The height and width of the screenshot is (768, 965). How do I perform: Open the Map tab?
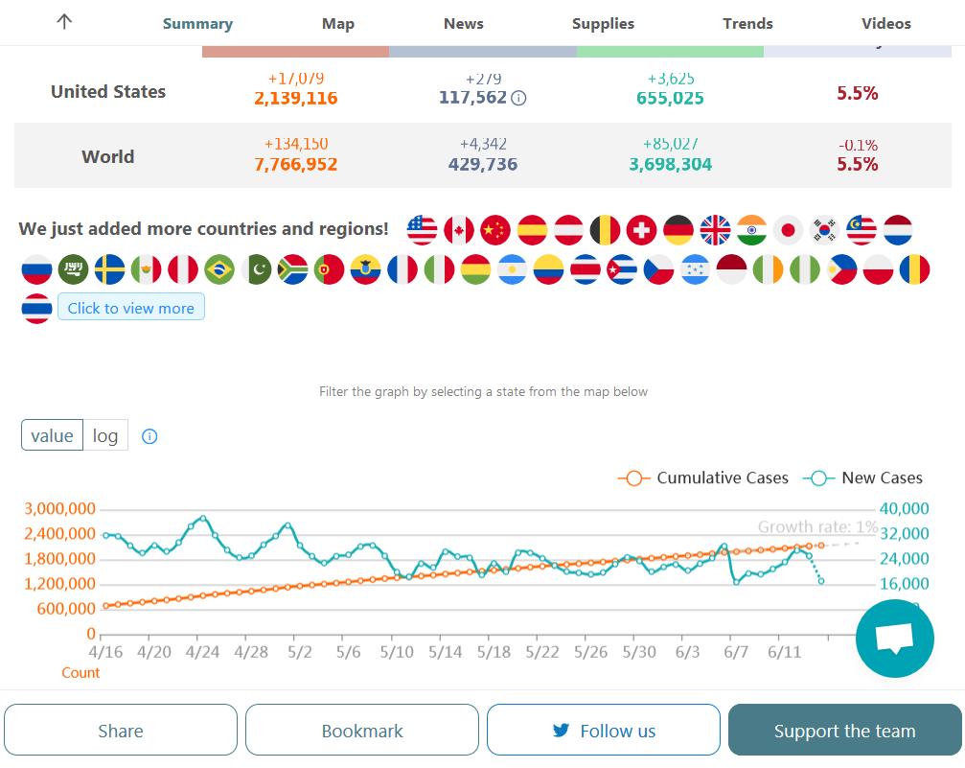[x=338, y=23]
